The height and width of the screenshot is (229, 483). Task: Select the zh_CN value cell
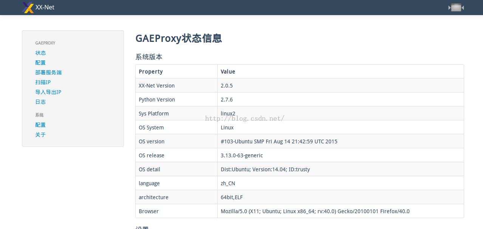[x=341, y=183]
